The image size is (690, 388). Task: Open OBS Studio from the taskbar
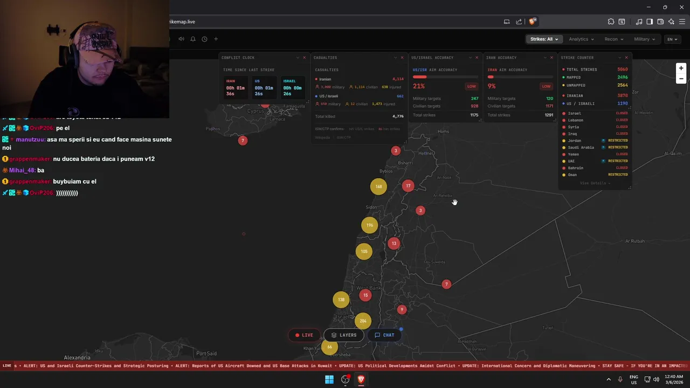pos(345,379)
